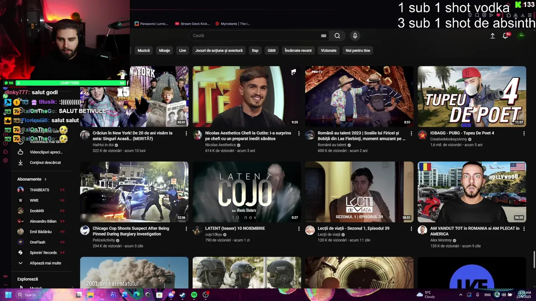Open more options for Chicago Cop video
This screenshot has height=301, width=536.
click(186, 229)
